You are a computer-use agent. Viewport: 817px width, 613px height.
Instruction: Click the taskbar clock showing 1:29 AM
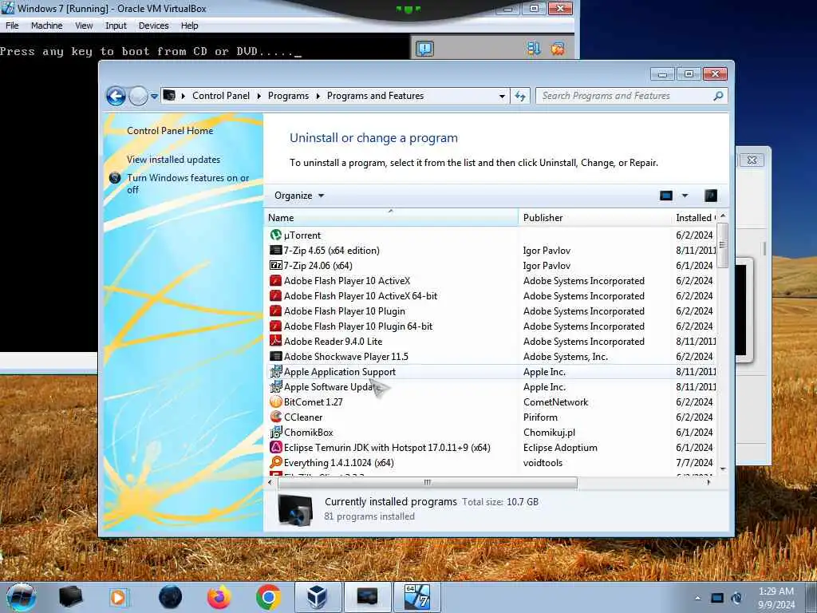pos(776,598)
